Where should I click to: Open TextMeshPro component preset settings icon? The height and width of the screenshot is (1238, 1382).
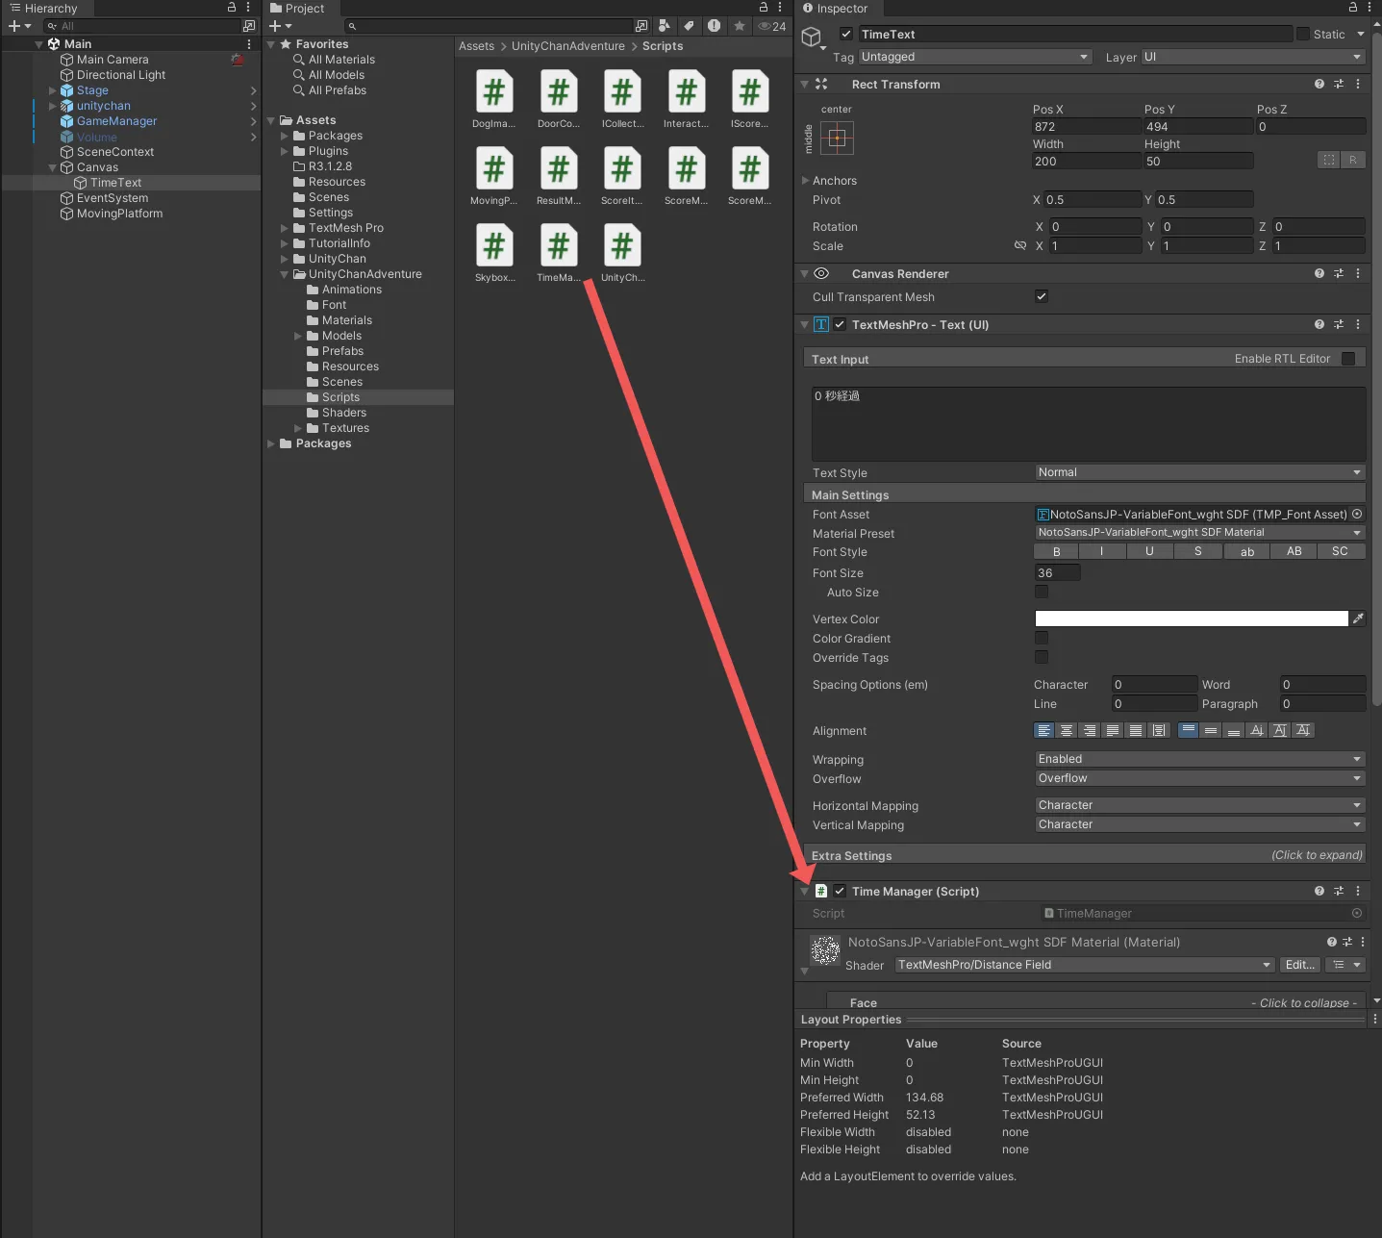pos(1338,324)
